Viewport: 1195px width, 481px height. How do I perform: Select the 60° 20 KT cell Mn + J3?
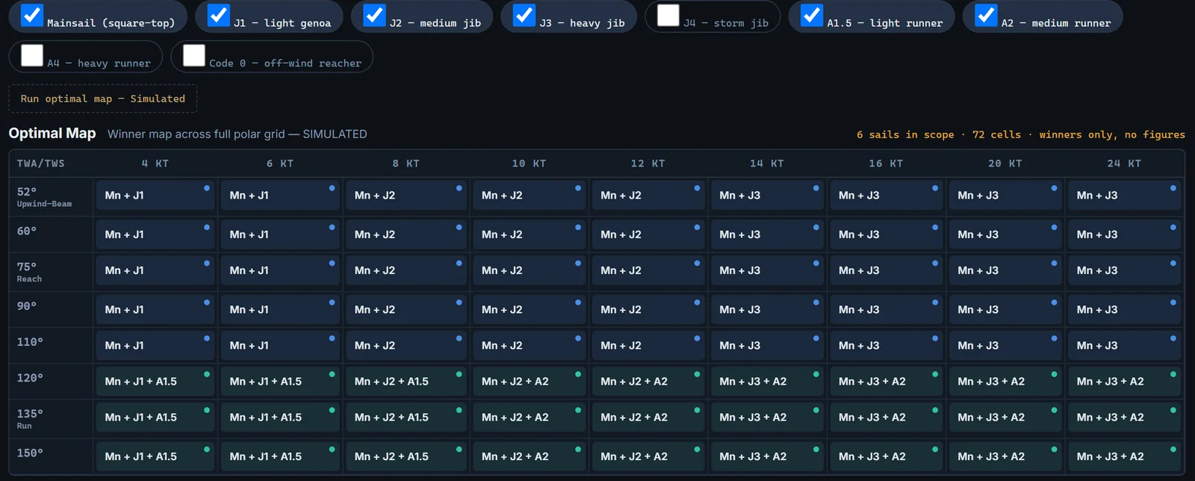1005,235
